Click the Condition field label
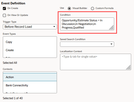Viewport: 134px width, 102px height. click(x=65, y=15)
